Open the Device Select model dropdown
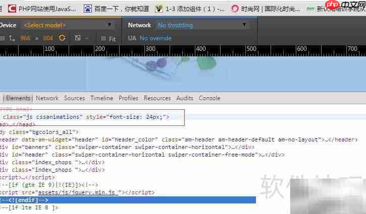Image resolution: width=366 pixels, height=214 pixels. [x=68, y=25]
